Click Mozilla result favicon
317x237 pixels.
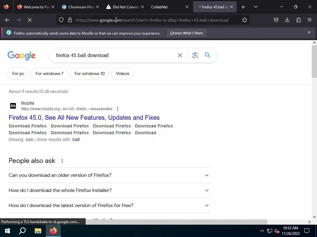point(13,106)
